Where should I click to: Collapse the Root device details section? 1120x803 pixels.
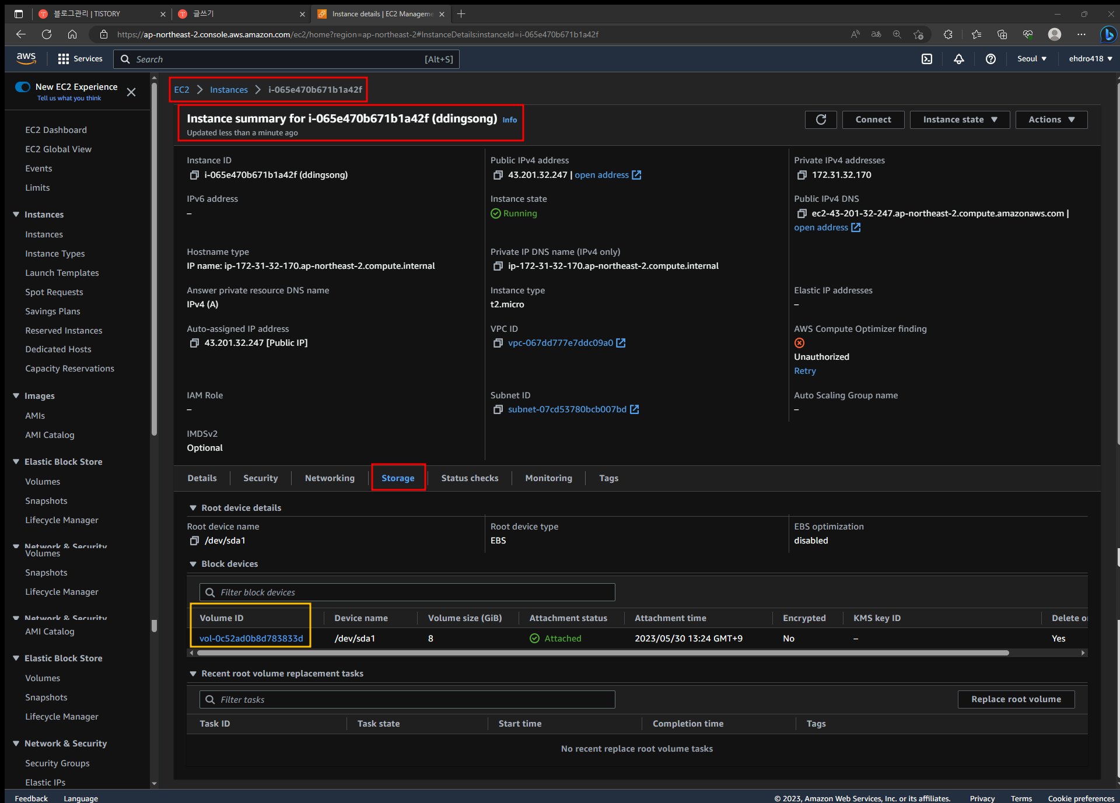click(x=193, y=508)
